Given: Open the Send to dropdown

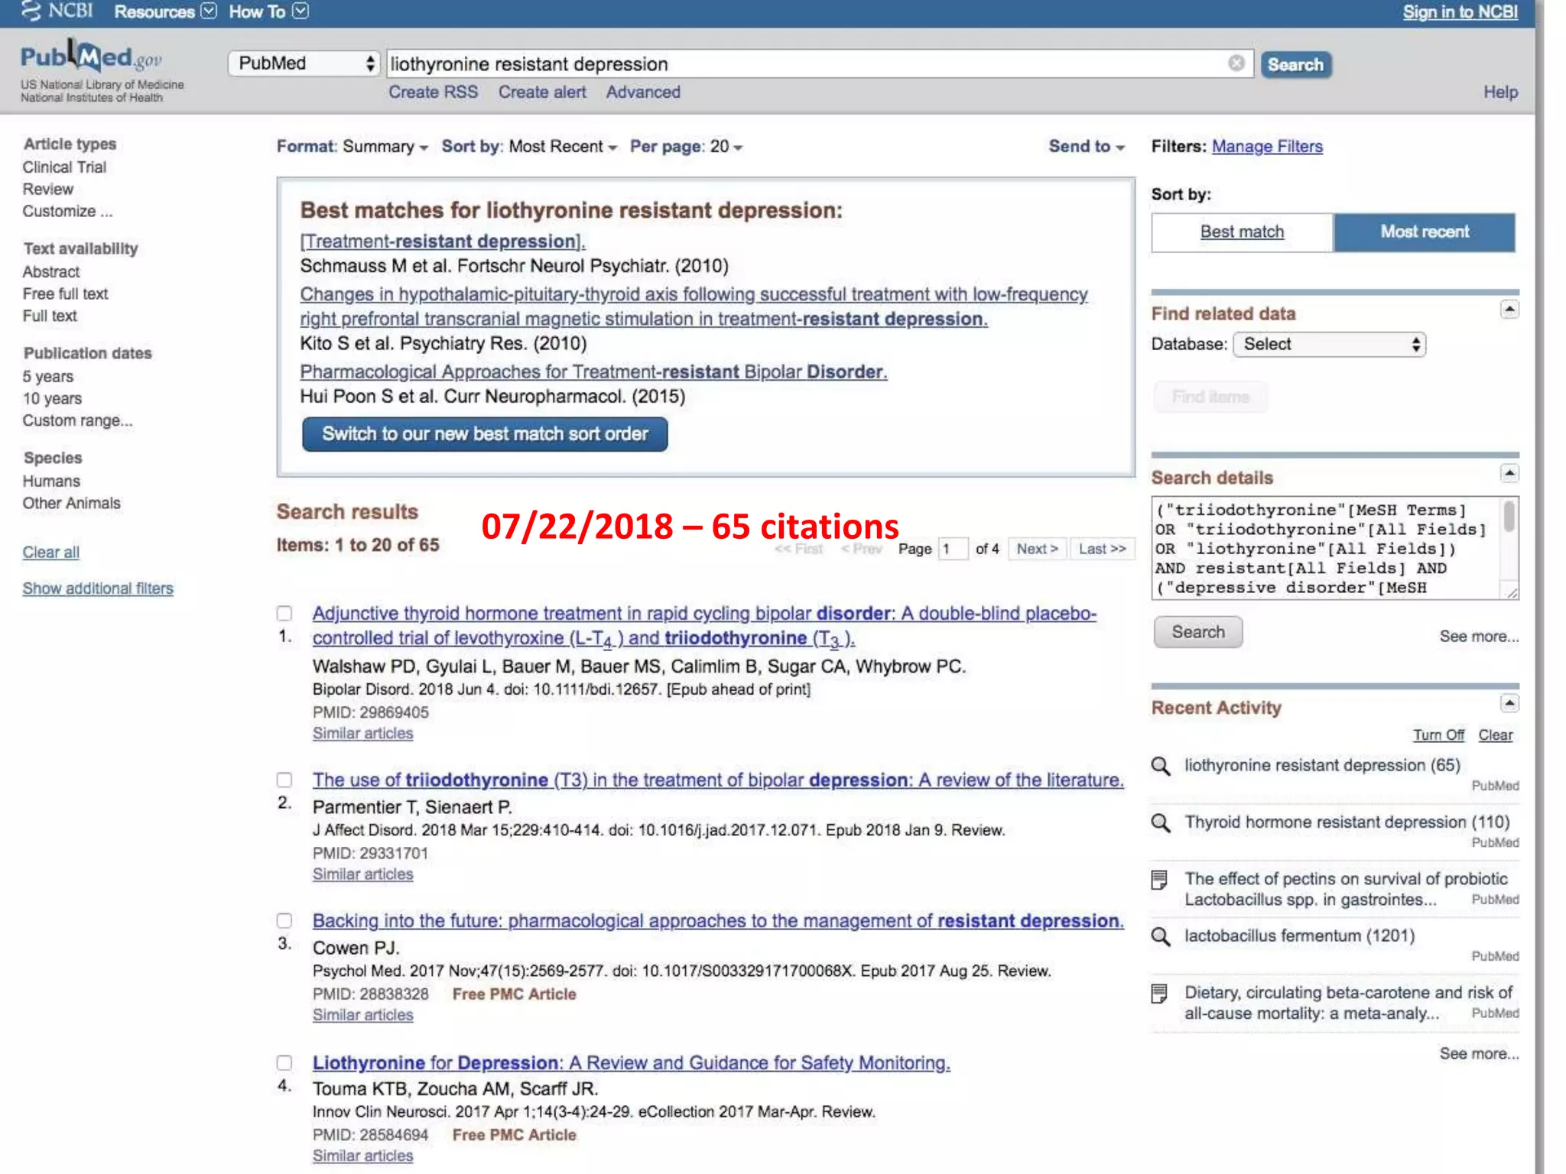Looking at the screenshot, I should coord(1087,146).
